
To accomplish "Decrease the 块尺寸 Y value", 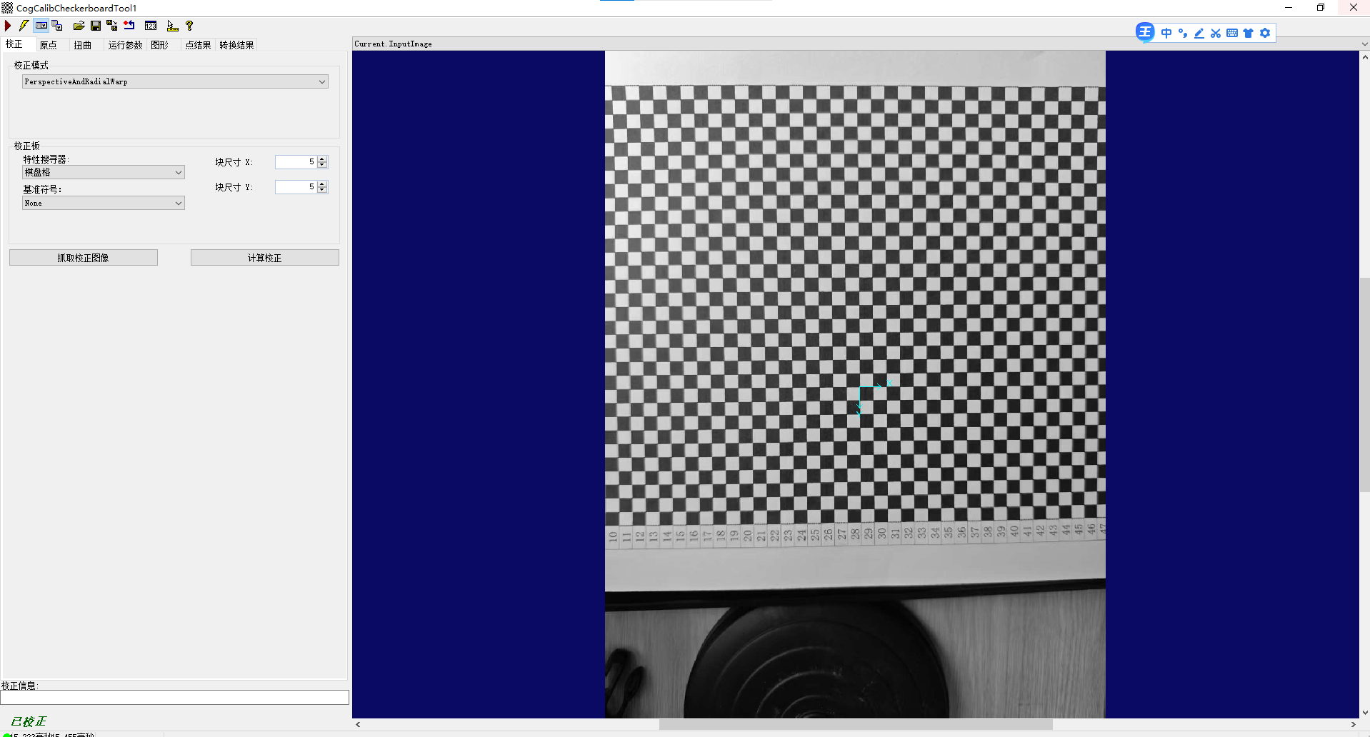I will click(x=322, y=190).
